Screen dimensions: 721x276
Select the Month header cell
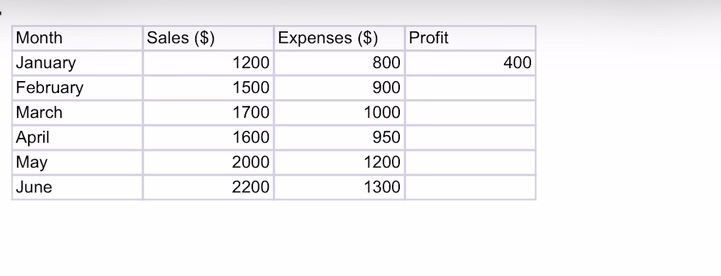pyautogui.click(x=77, y=38)
